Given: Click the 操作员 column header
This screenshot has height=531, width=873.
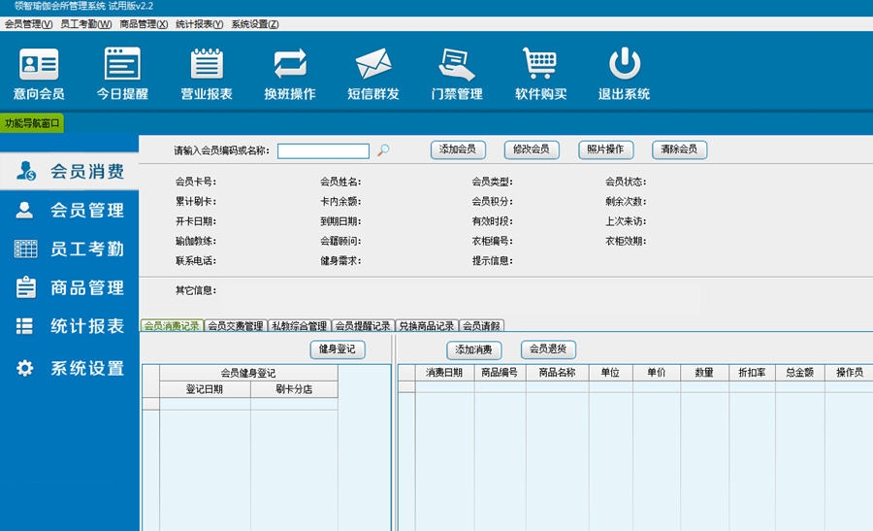Looking at the screenshot, I should [x=849, y=373].
